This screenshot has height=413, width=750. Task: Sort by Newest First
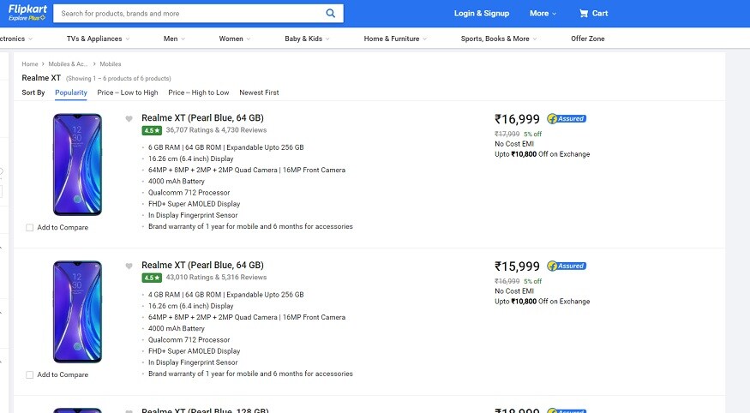click(x=259, y=93)
